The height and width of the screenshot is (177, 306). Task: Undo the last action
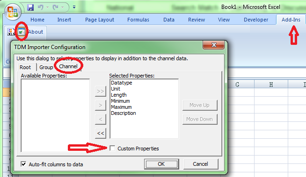41,7
